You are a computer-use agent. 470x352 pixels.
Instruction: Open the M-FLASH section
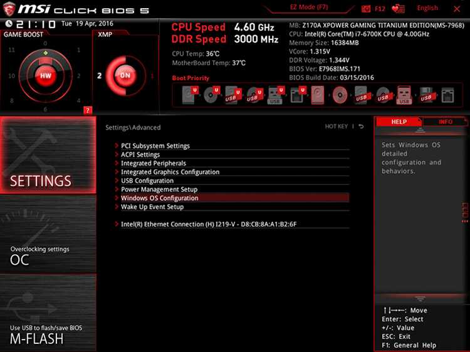[x=48, y=313]
